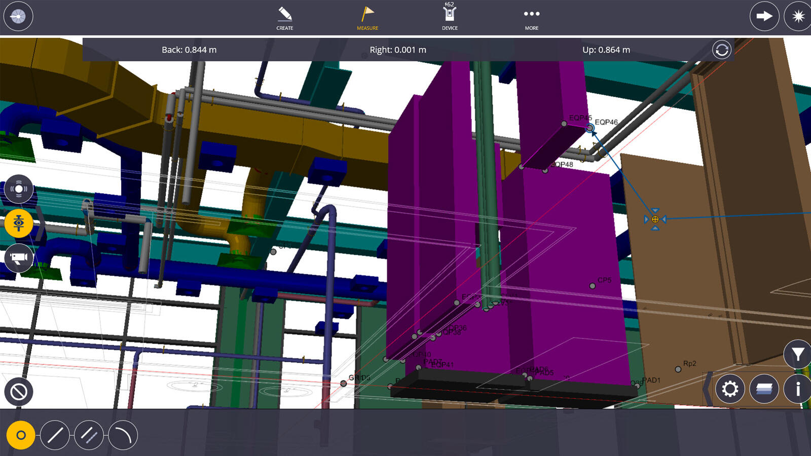Click the refresh icon in the measurement bar
The image size is (811, 456).
(722, 49)
